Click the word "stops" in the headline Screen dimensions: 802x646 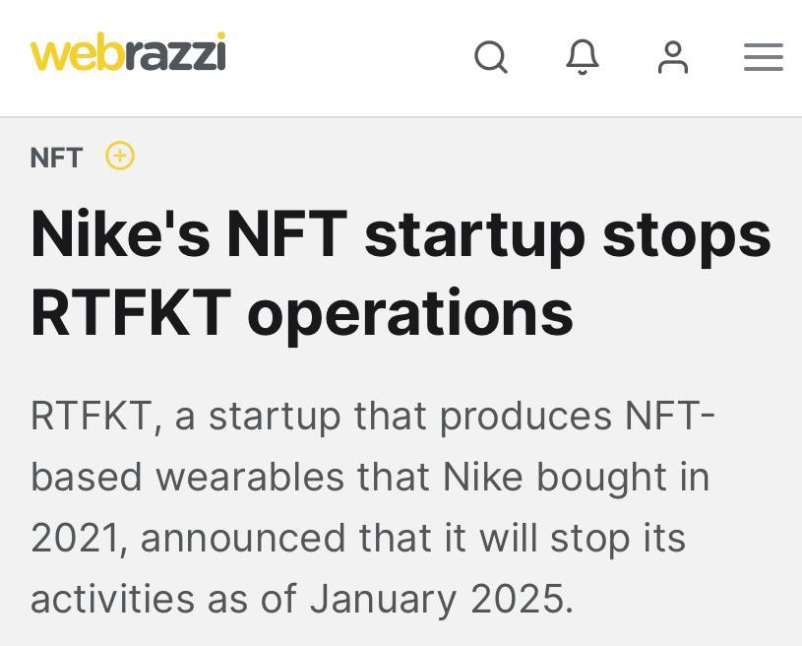(687, 234)
